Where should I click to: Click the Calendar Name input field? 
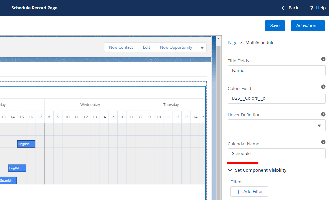click(276, 154)
